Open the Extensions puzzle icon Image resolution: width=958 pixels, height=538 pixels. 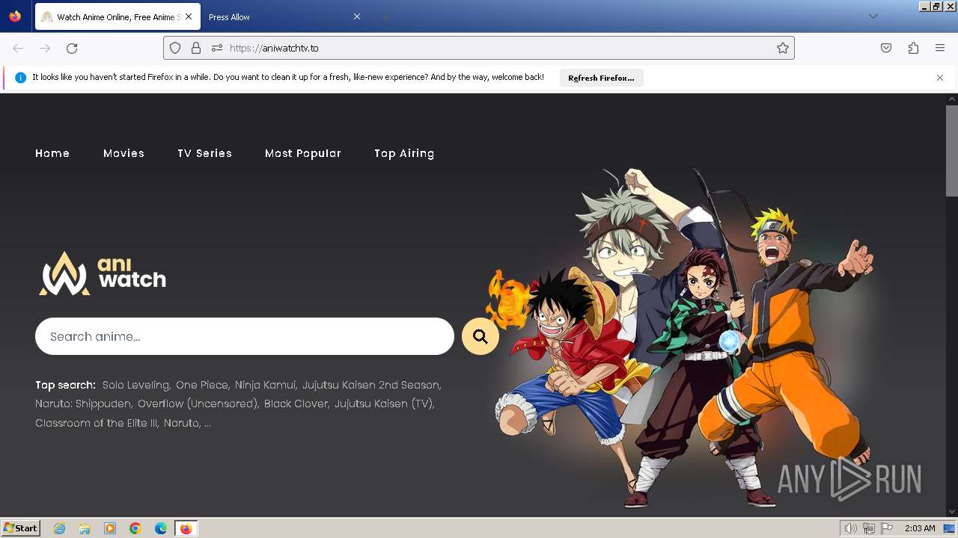[913, 48]
